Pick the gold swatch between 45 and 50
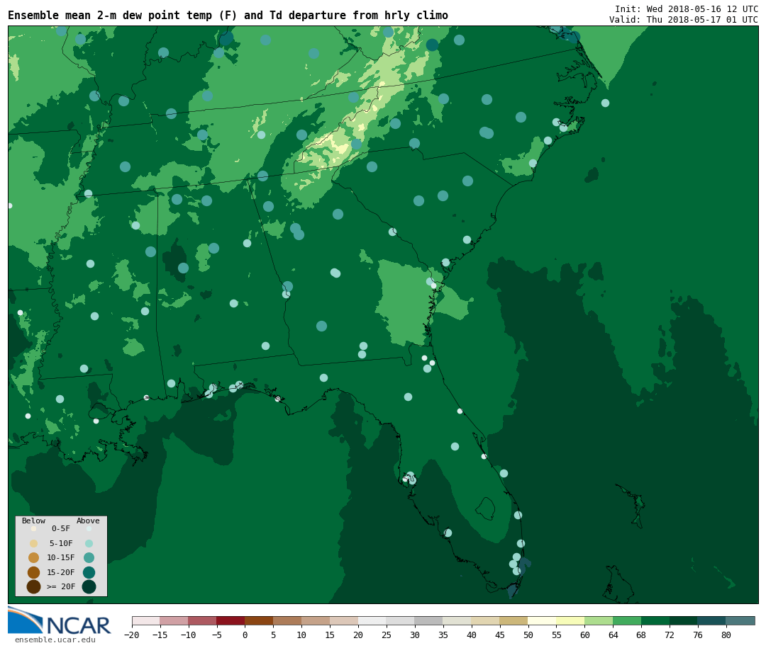Screen dimensions: 766x648 point(514,621)
